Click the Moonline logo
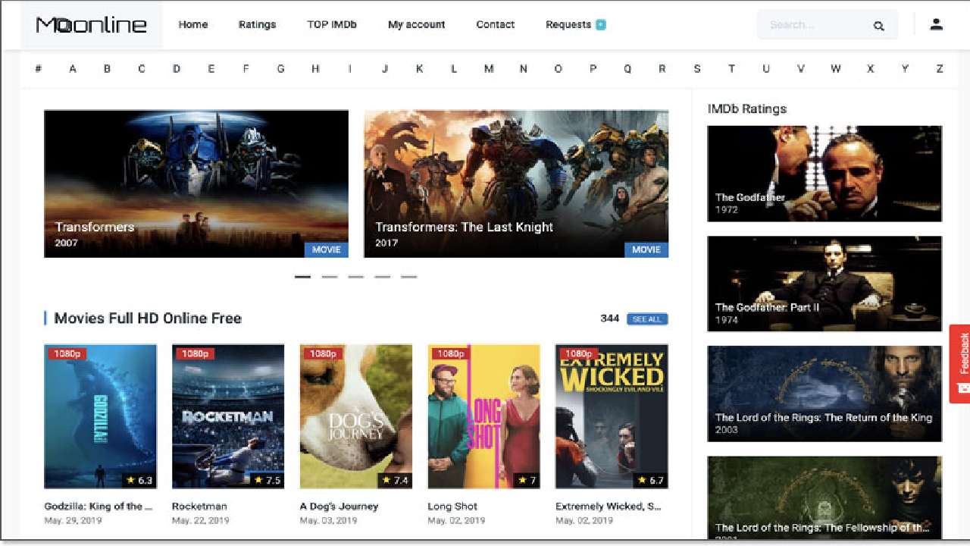Viewport: 970px width, 546px height. pyautogui.click(x=91, y=25)
